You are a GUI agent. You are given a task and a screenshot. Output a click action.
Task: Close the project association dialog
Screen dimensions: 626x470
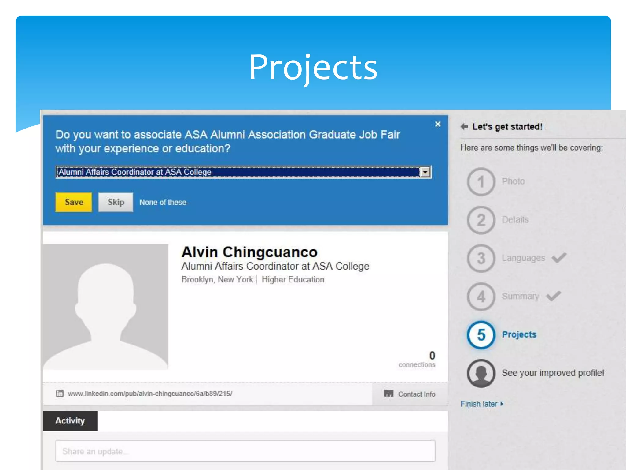point(438,124)
